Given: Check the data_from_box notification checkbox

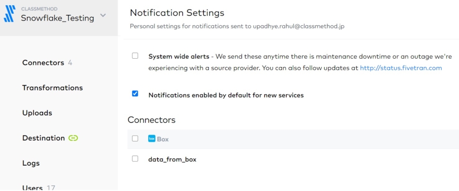Looking at the screenshot, I should 135,159.
